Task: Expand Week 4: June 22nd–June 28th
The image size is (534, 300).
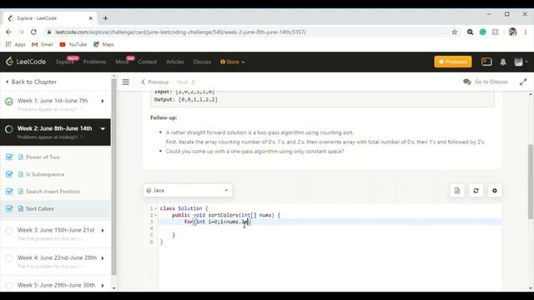Action: click(103, 258)
